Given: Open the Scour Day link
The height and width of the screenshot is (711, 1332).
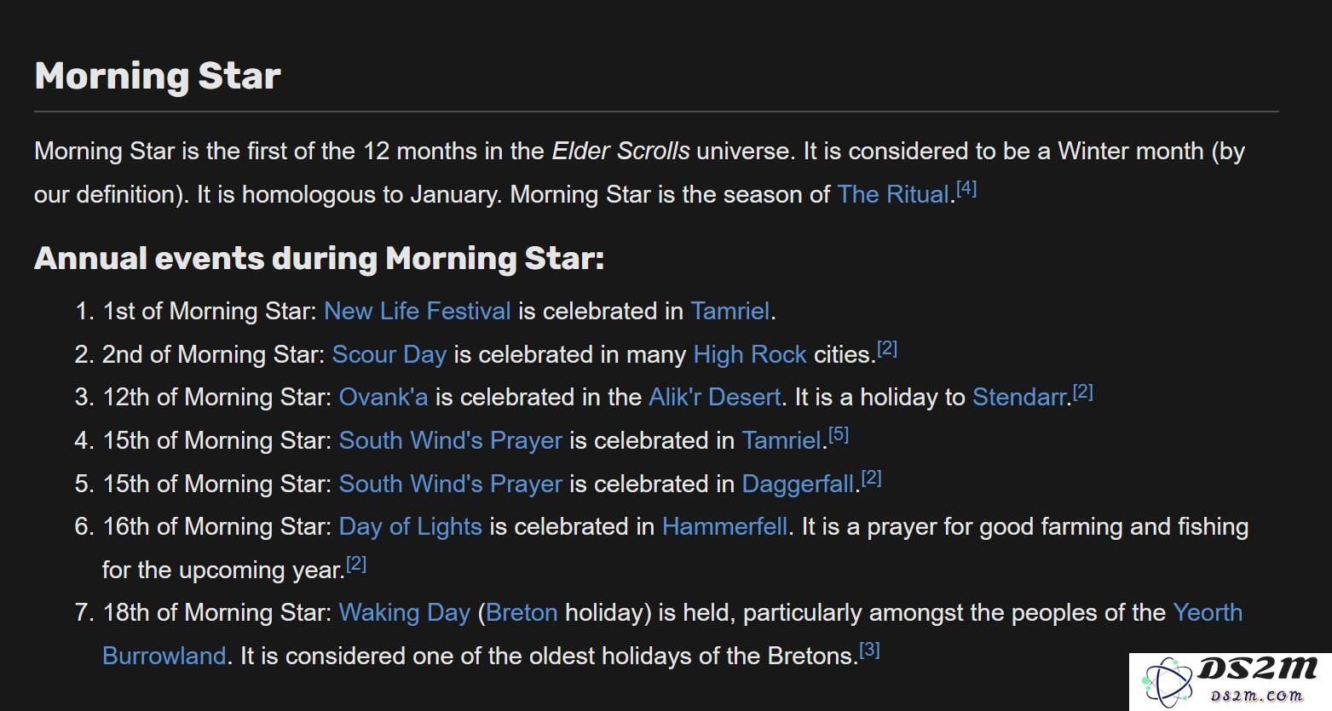Looking at the screenshot, I should 389,354.
